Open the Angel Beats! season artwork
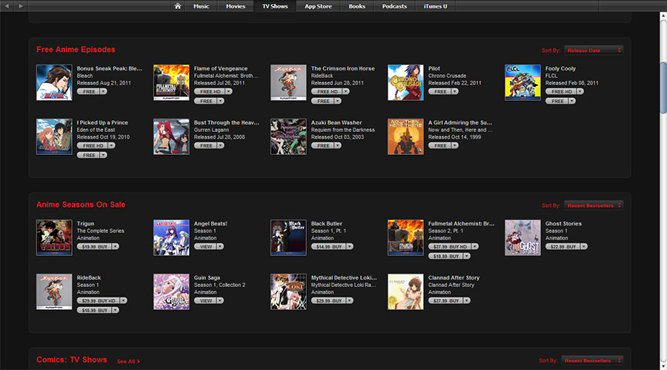 171,237
